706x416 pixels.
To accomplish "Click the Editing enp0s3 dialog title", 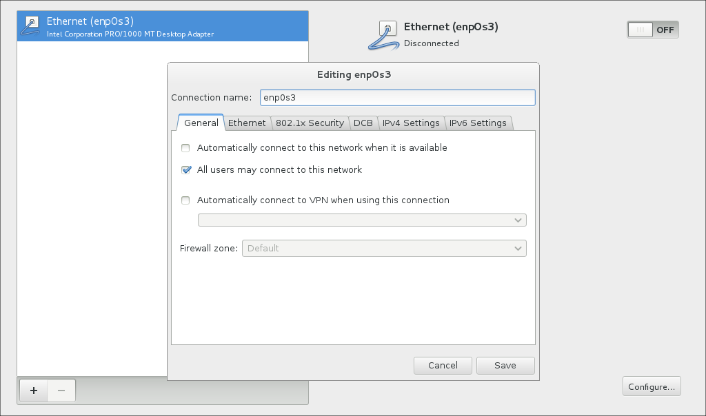I will click(354, 74).
